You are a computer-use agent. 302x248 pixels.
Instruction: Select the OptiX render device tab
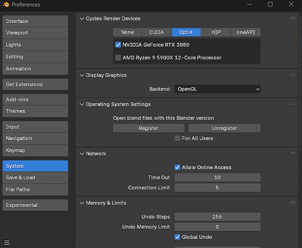coord(186,32)
